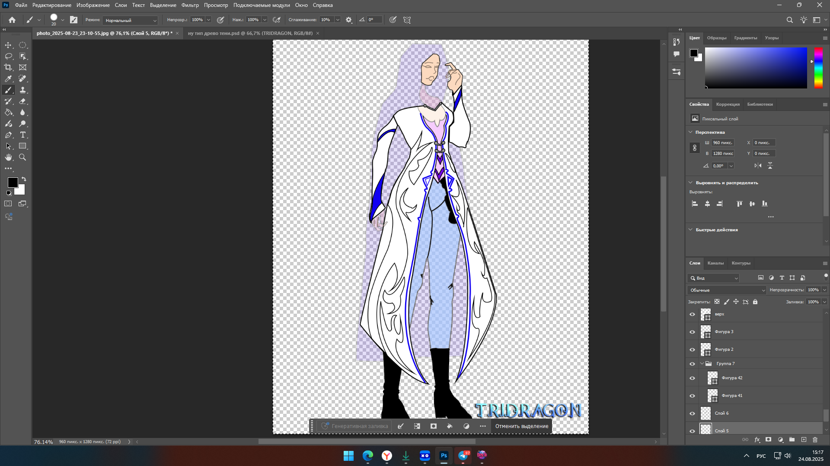
Task: Select the Lasso tool
Action: 8,56
